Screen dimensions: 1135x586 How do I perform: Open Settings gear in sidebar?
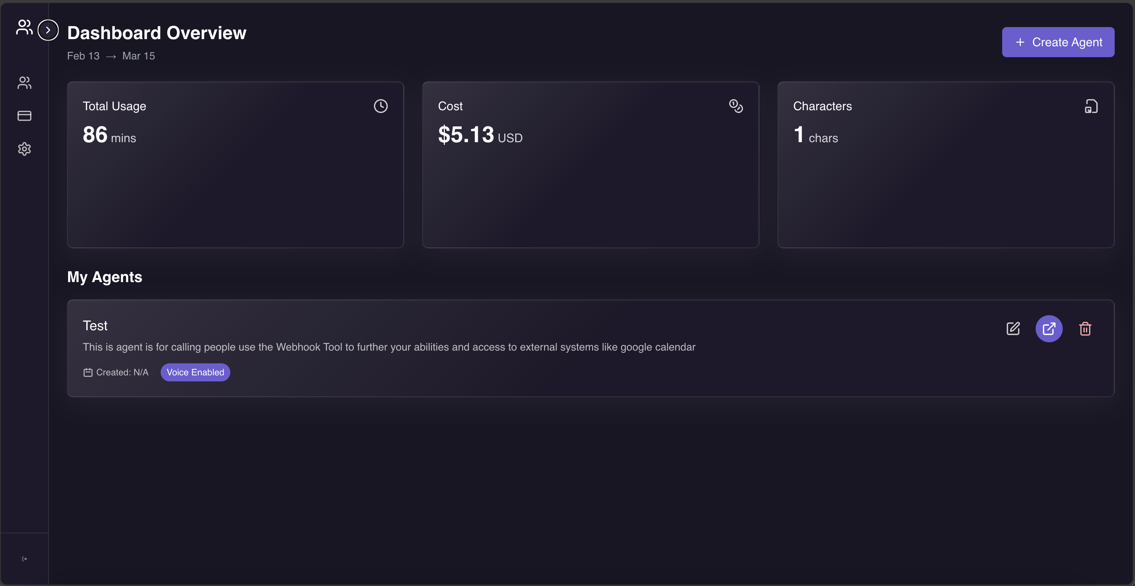[x=24, y=149]
